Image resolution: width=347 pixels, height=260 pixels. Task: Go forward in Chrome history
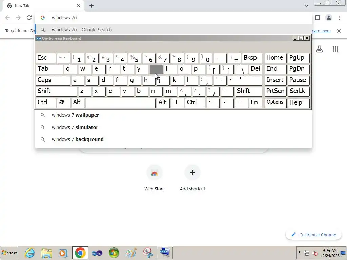(18, 18)
